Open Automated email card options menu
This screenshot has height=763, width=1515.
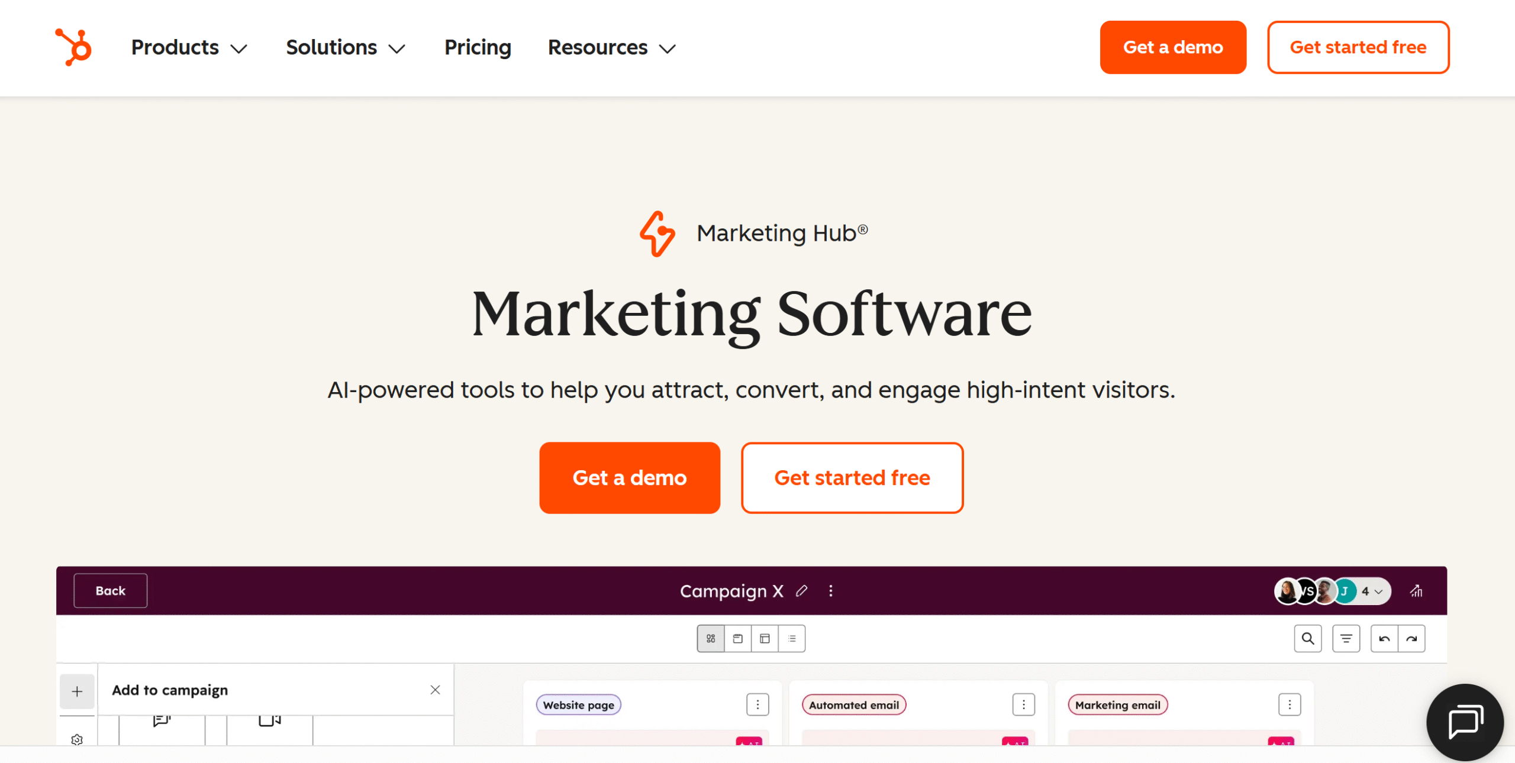click(1023, 704)
